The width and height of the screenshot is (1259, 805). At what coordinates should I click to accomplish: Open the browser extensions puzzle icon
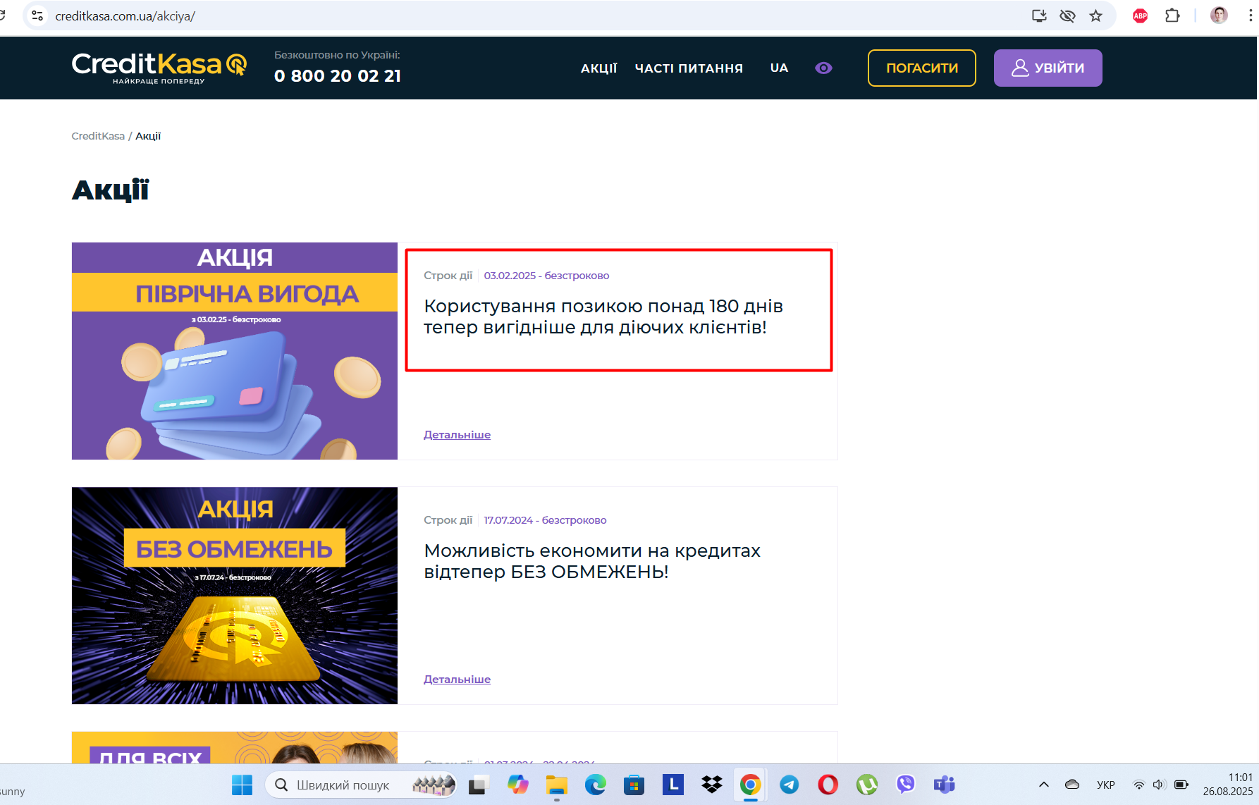pyautogui.click(x=1172, y=16)
